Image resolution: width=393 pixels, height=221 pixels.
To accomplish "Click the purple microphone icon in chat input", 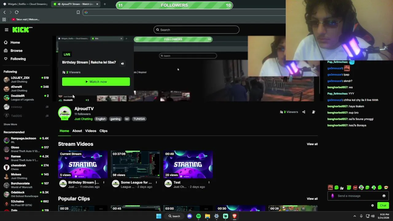I will (x=333, y=196).
